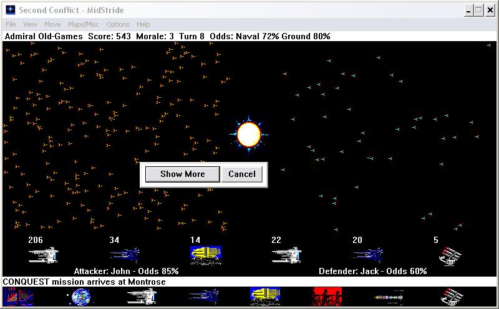Click the 'Turn 8' text
Viewport: 499px width, 309px height.
(x=191, y=36)
